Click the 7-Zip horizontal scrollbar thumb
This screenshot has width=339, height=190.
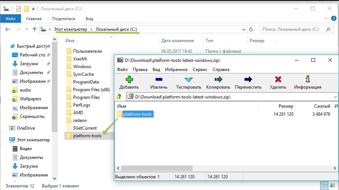coord(157,168)
